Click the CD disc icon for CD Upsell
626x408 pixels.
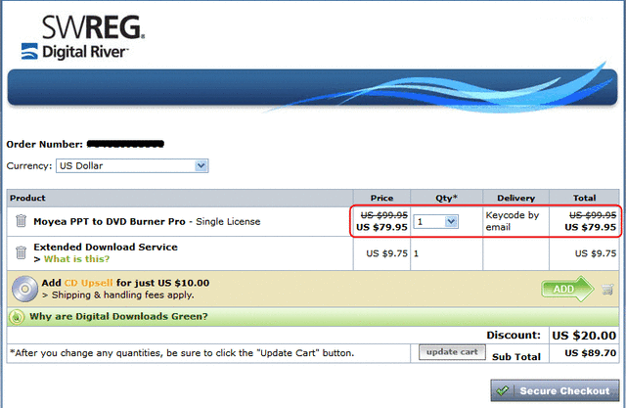pyautogui.click(x=24, y=289)
